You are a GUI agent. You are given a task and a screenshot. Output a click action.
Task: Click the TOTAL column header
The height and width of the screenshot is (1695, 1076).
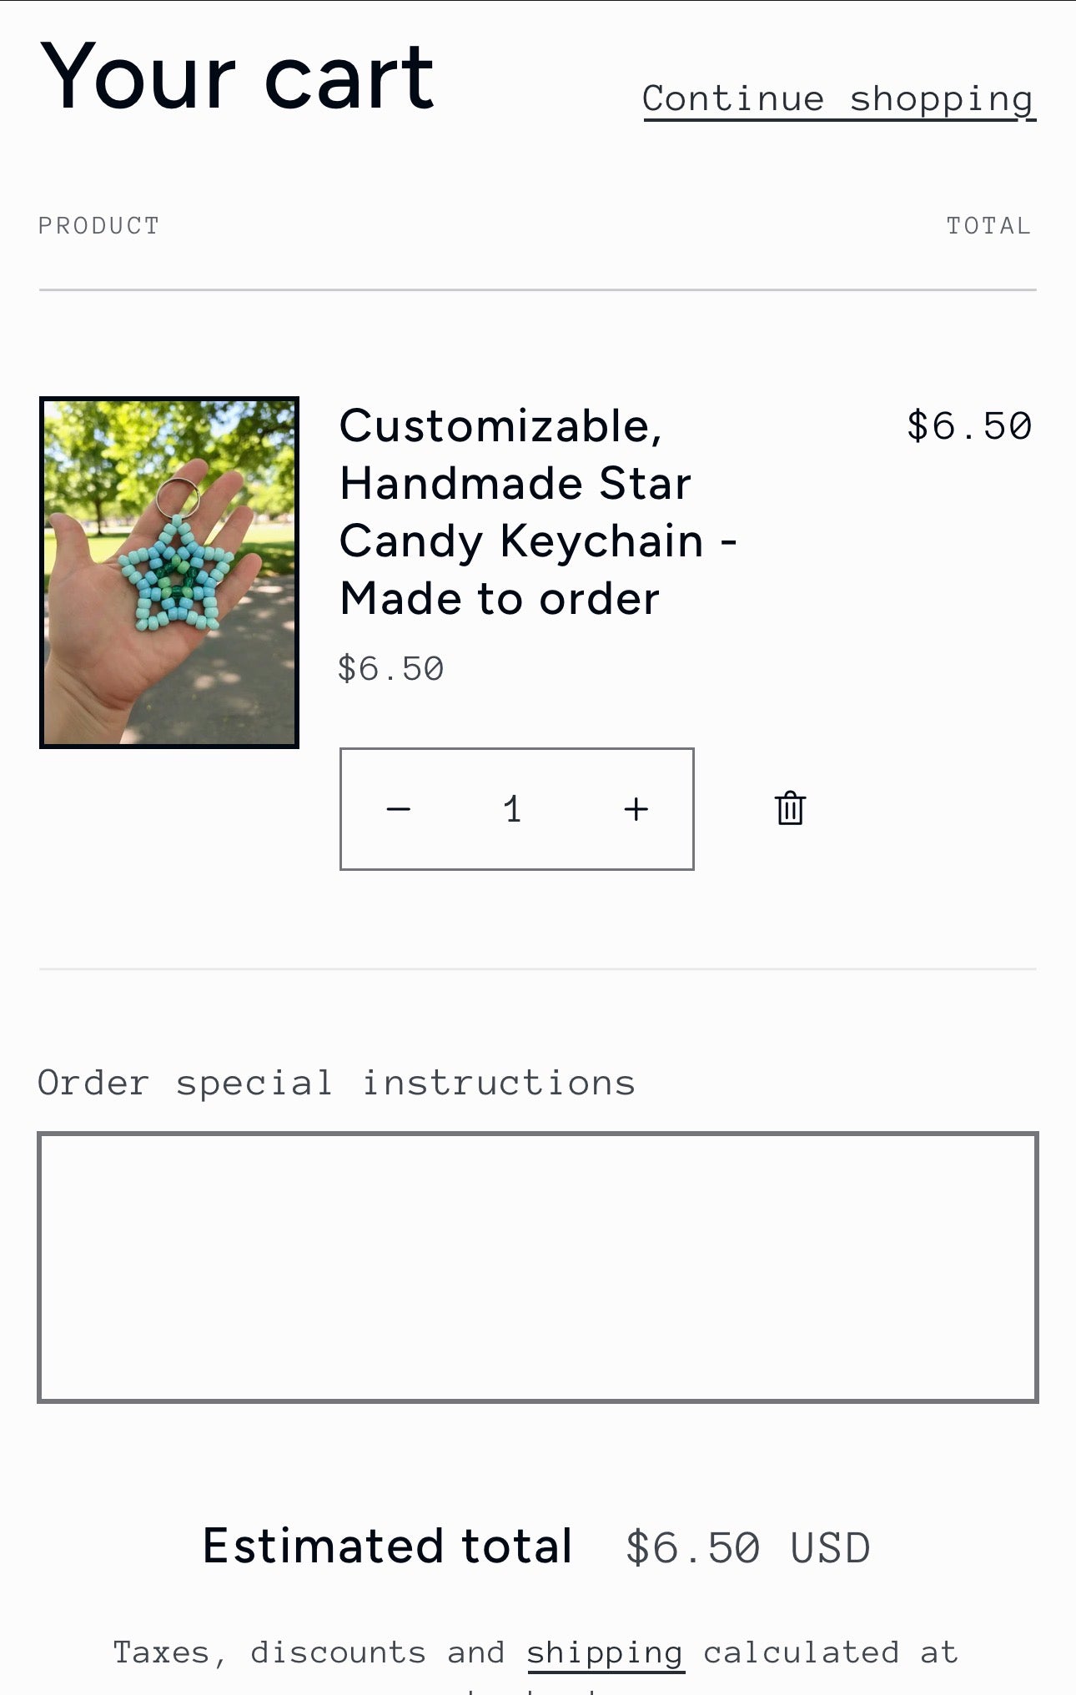click(988, 224)
